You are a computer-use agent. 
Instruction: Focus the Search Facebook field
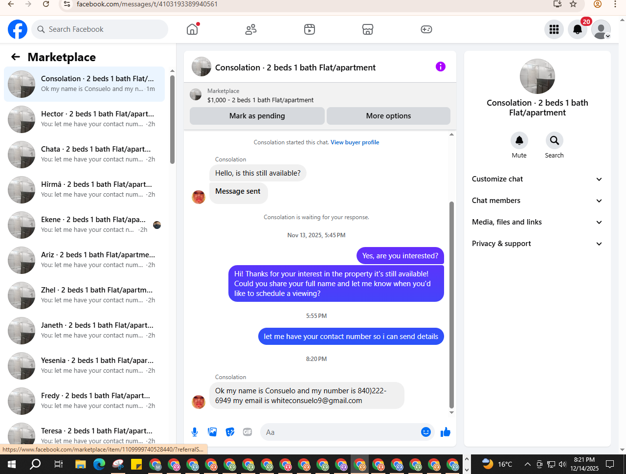[100, 29]
